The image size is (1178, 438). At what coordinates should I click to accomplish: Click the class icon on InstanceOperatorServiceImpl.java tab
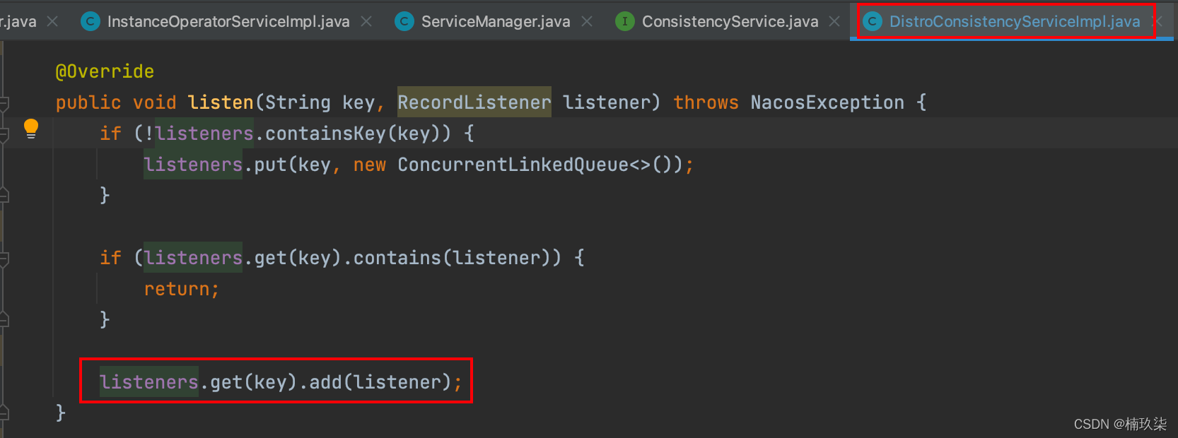[91, 22]
